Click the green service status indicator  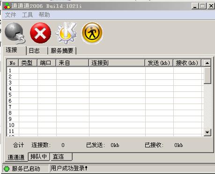click(x=7, y=169)
